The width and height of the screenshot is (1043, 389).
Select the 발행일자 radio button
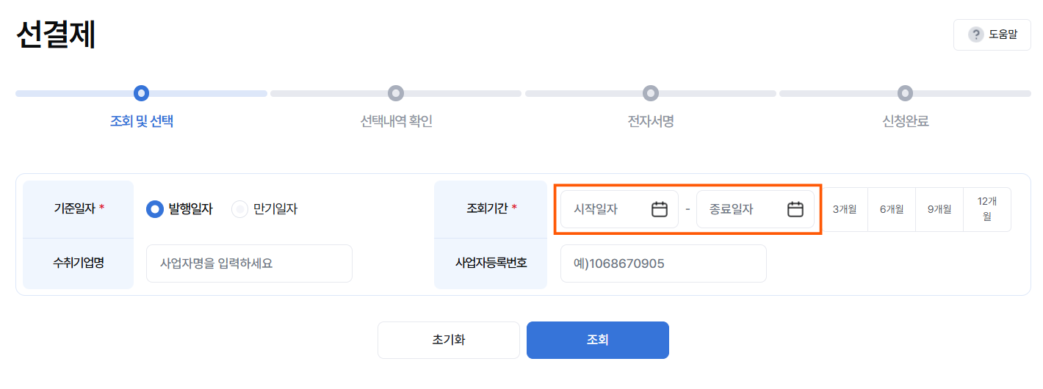pos(155,209)
